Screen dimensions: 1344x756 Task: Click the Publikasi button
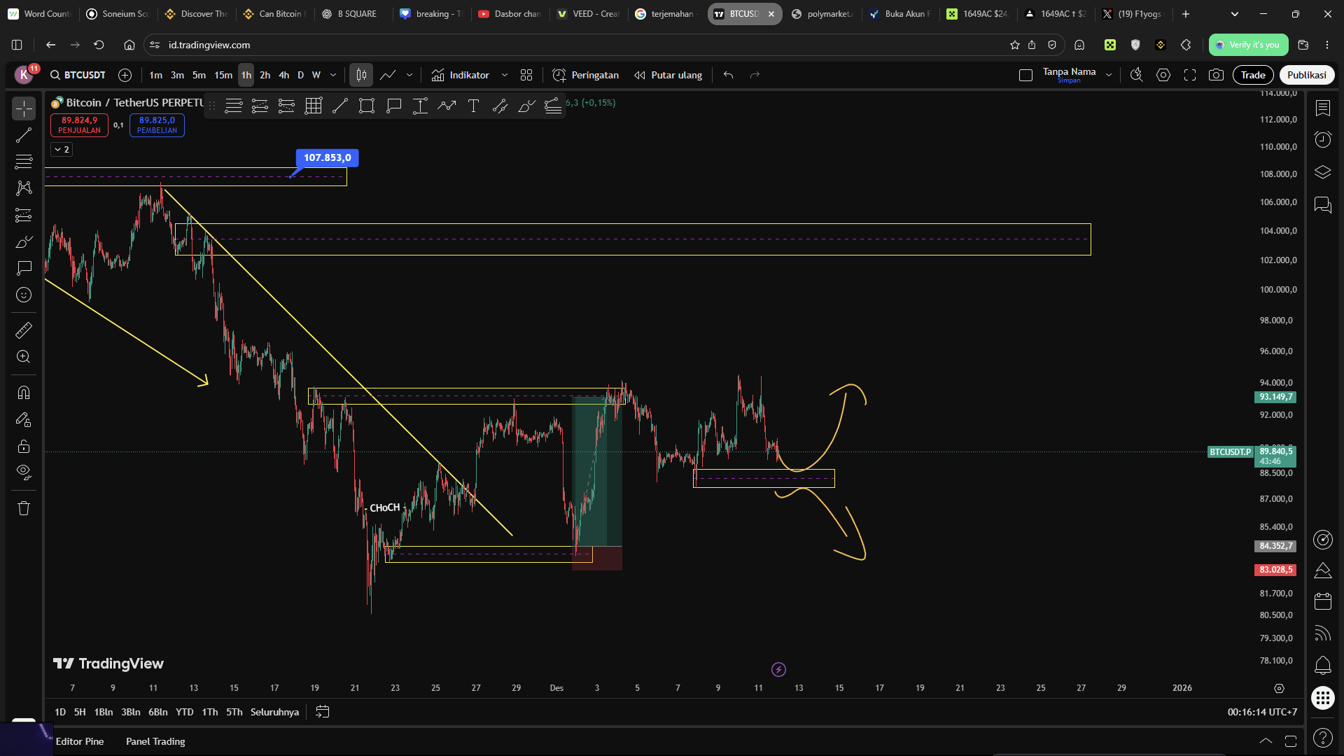pos(1306,75)
